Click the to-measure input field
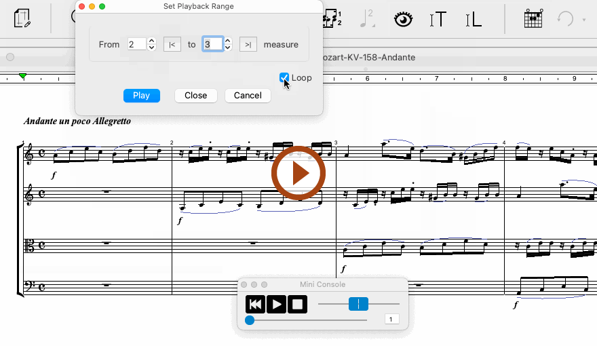This screenshot has width=597, height=346. coord(212,44)
